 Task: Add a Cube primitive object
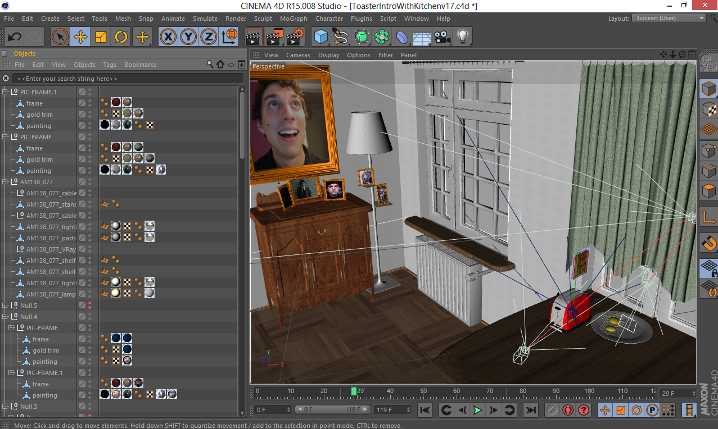click(x=320, y=37)
